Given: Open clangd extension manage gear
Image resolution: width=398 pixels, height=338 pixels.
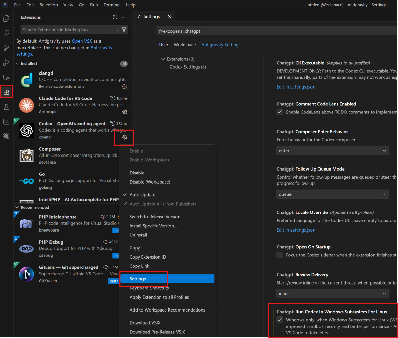Looking at the screenshot, I should pyautogui.click(x=125, y=86).
